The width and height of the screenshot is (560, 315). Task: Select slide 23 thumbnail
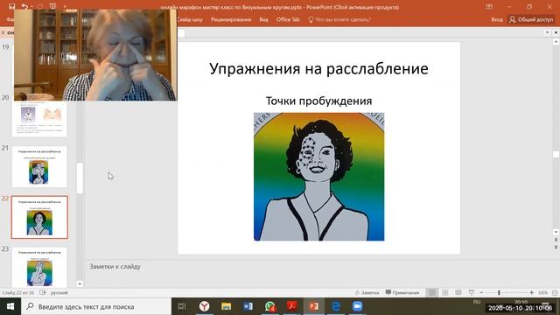point(39,267)
